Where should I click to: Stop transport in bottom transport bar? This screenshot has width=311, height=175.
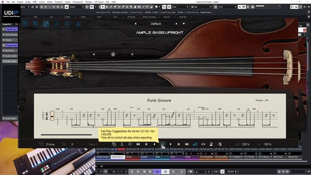click(166, 172)
